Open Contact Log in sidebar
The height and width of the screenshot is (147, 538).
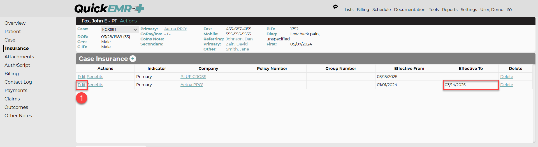(18, 82)
